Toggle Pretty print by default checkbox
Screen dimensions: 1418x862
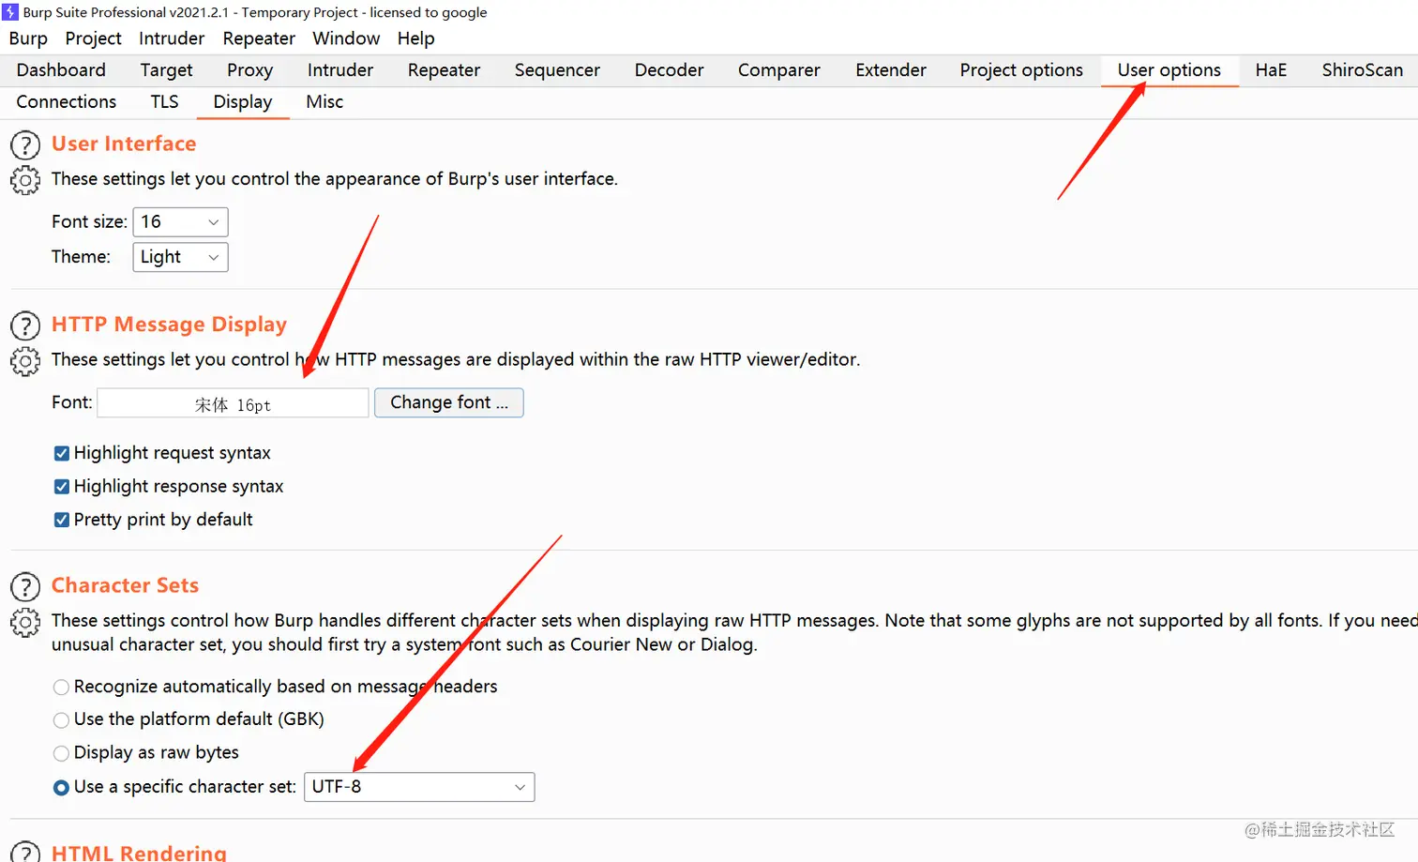pyautogui.click(x=62, y=520)
